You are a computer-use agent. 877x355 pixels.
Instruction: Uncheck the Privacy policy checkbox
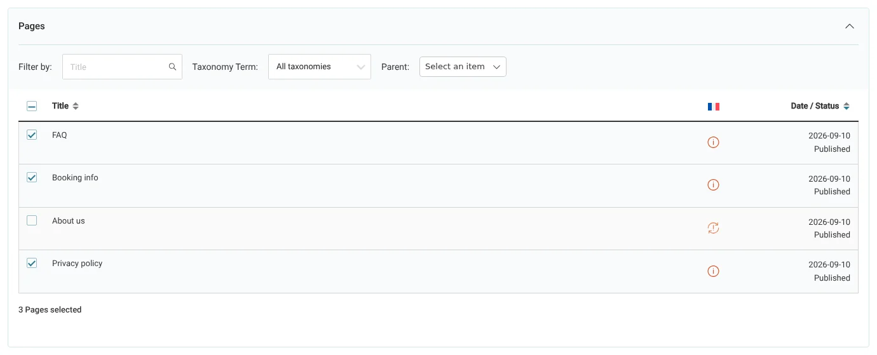click(x=32, y=263)
